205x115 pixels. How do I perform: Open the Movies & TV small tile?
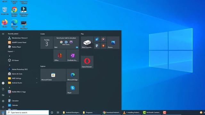97,39
